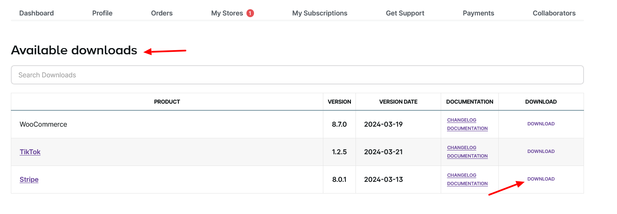
Task: Open the Dashboard tab
Action: [x=36, y=13]
